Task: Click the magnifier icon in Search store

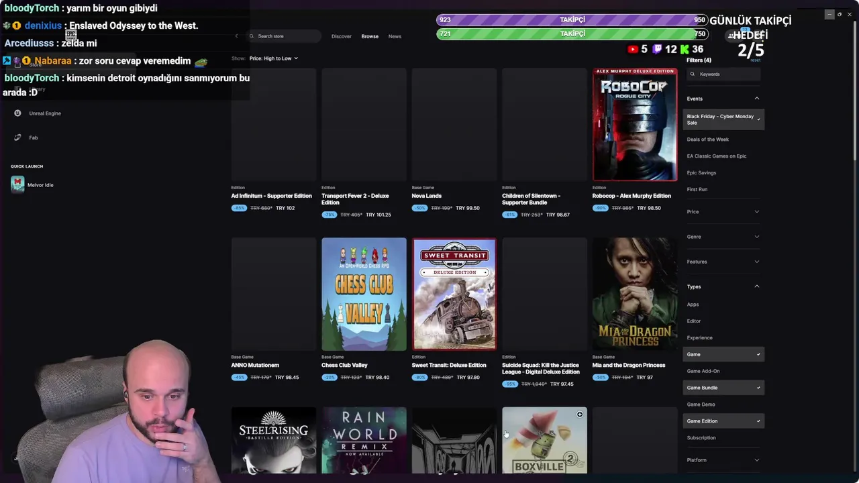Action: 252,36
